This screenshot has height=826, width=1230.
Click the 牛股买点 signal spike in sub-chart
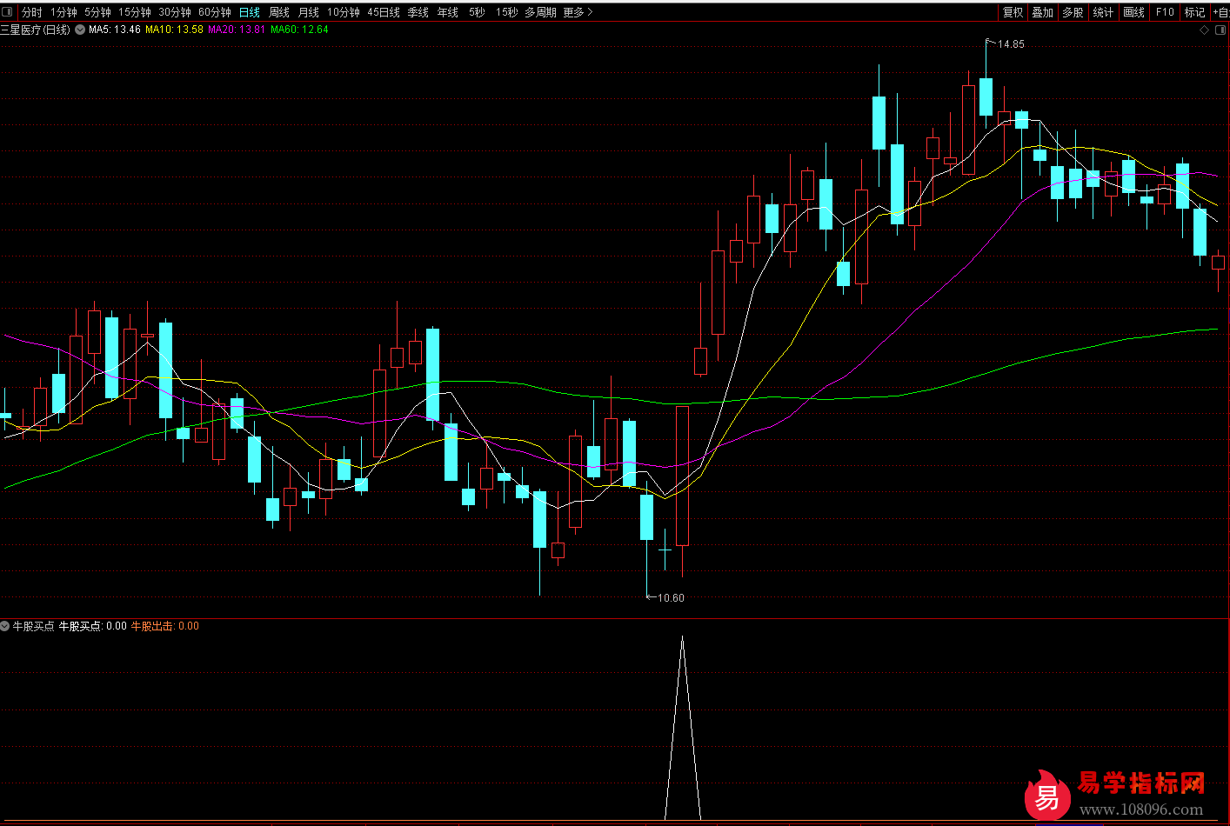tap(682, 729)
